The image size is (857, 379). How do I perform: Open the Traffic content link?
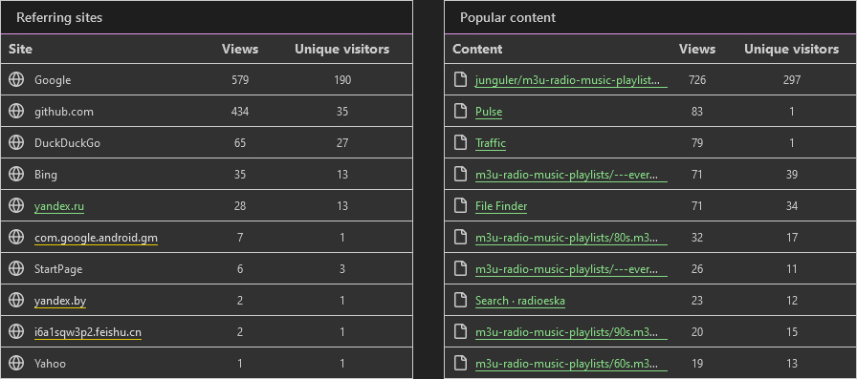click(x=491, y=143)
